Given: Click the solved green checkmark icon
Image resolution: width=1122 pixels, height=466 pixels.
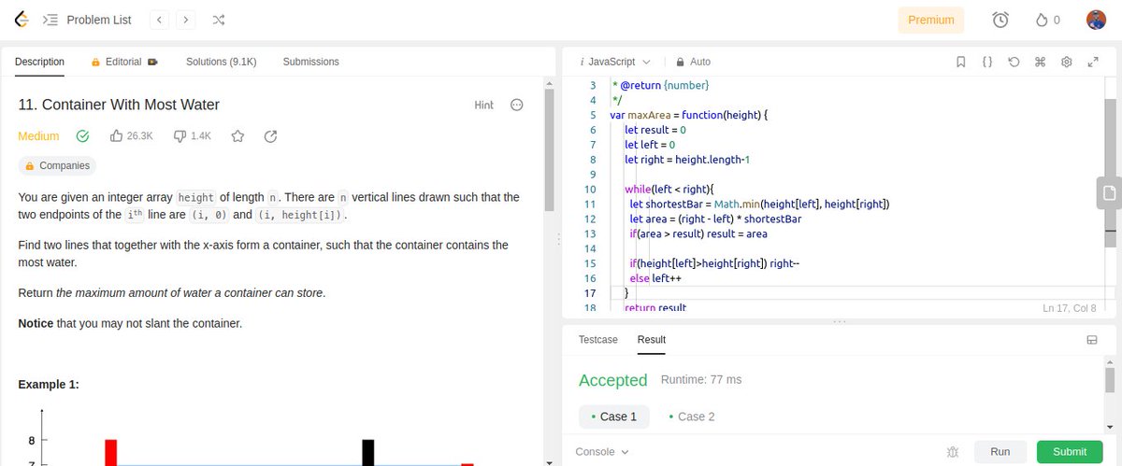Looking at the screenshot, I should click(82, 136).
